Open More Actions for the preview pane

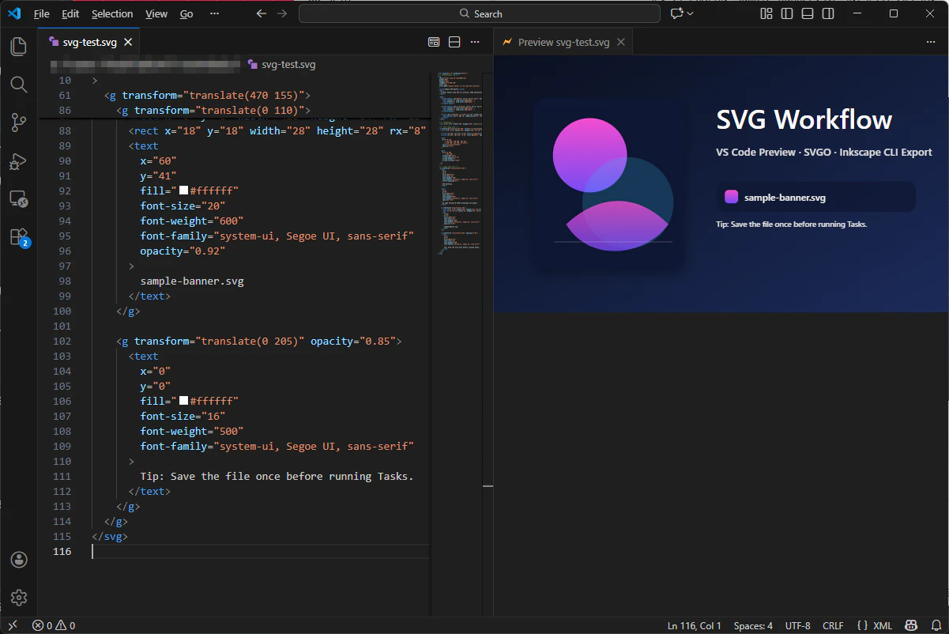[930, 42]
